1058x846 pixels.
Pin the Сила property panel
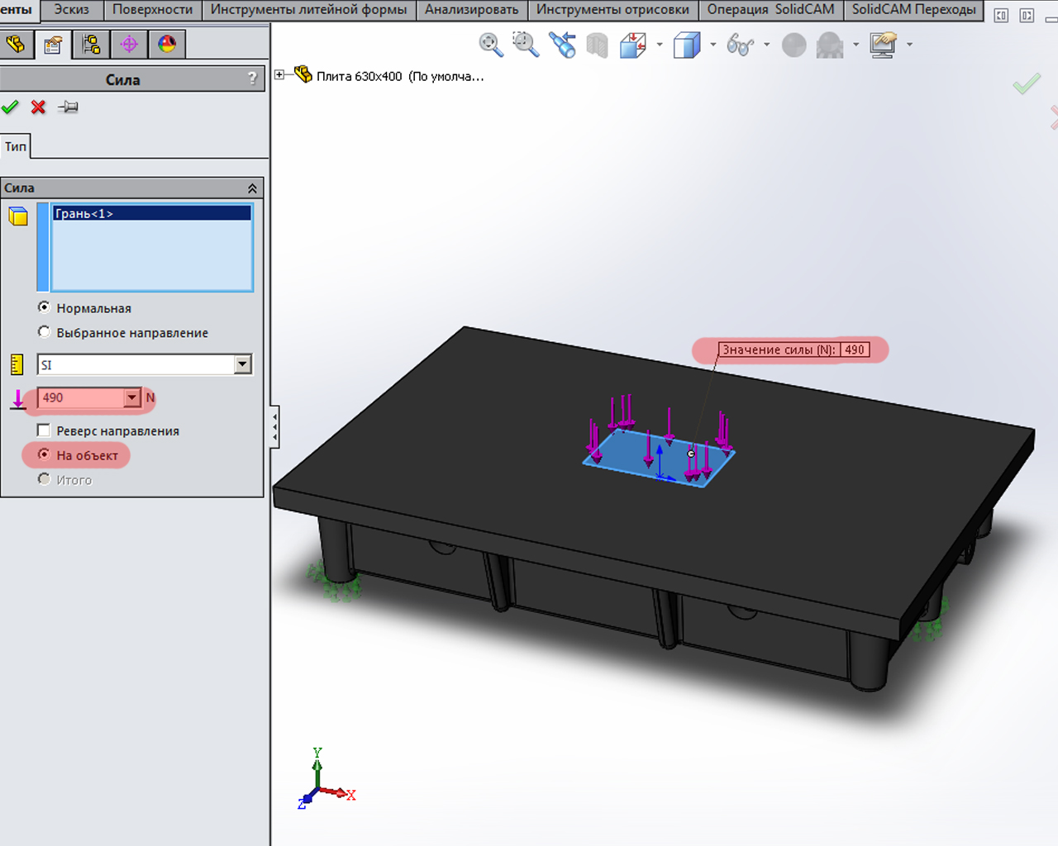[68, 107]
